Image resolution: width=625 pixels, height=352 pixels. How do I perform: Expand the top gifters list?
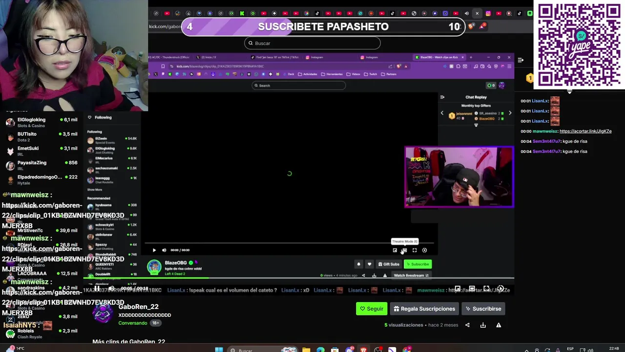[x=476, y=125]
